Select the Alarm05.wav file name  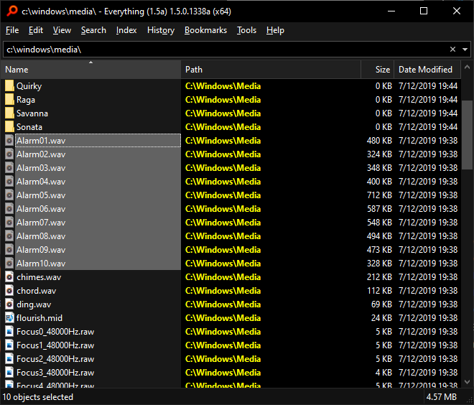[41, 195]
